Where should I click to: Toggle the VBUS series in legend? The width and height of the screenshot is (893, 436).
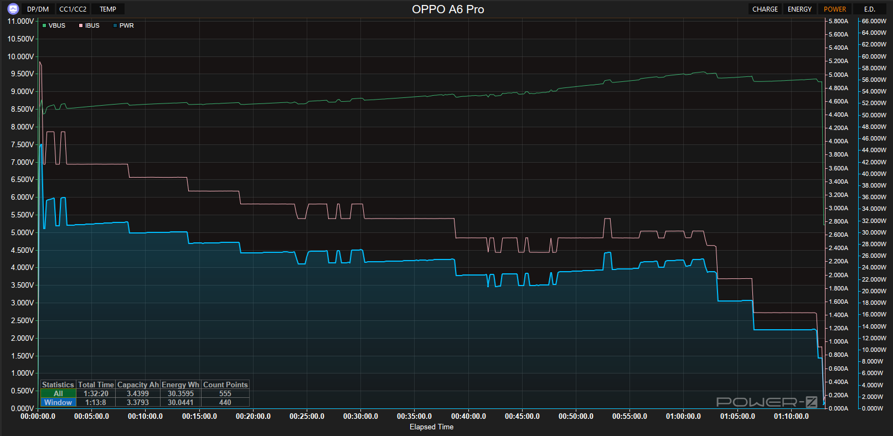click(x=54, y=25)
